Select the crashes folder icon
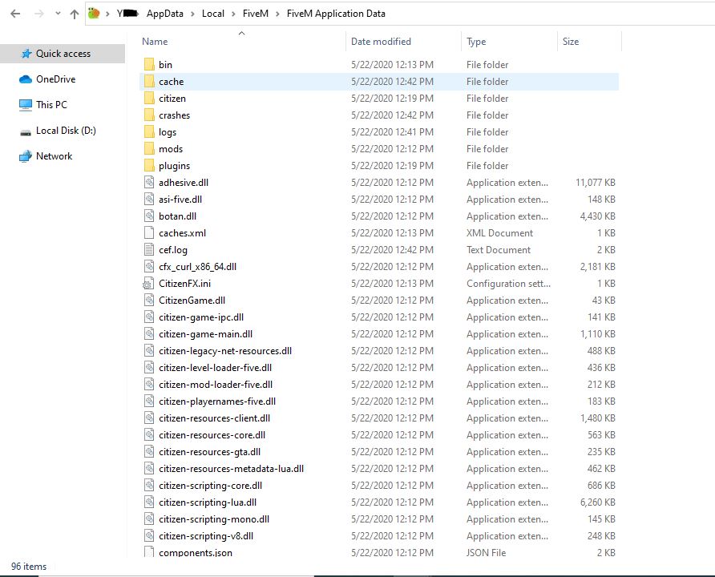 click(x=149, y=115)
